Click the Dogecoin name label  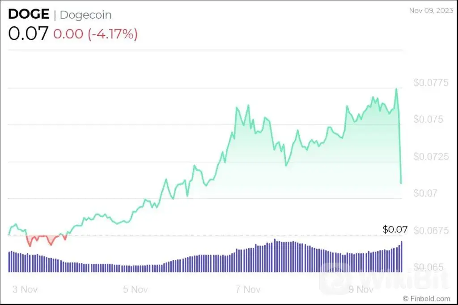pos(85,15)
